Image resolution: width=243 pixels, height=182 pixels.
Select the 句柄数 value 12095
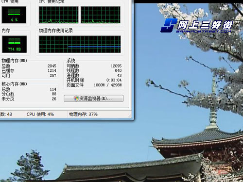116,66
